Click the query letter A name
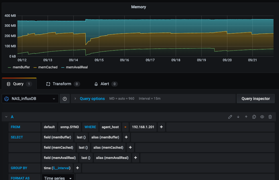279x180 pixels. click(x=12, y=117)
